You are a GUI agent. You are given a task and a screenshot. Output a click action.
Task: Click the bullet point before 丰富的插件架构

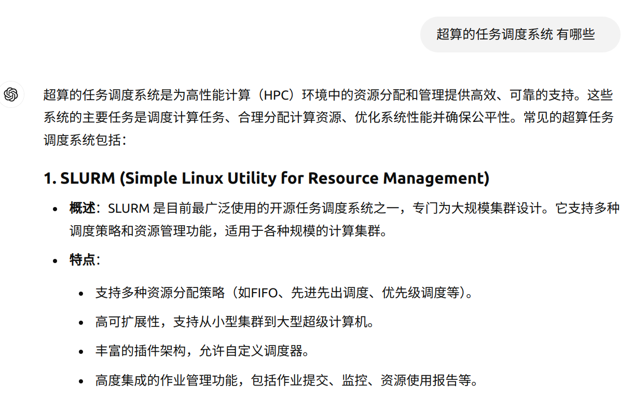(81, 352)
